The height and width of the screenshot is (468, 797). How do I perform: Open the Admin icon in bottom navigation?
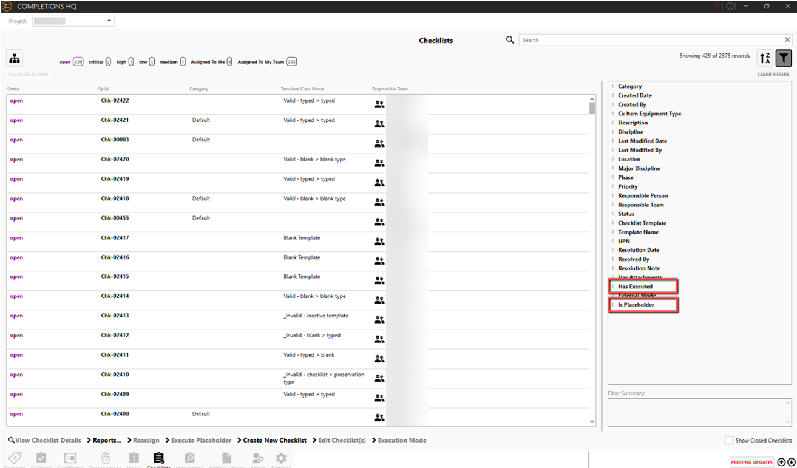point(257,458)
